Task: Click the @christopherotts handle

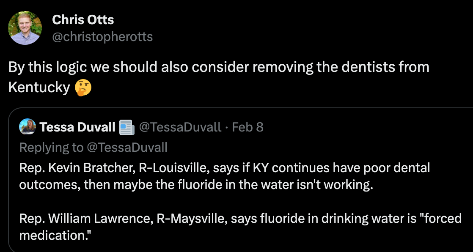Action: (x=102, y=37)
